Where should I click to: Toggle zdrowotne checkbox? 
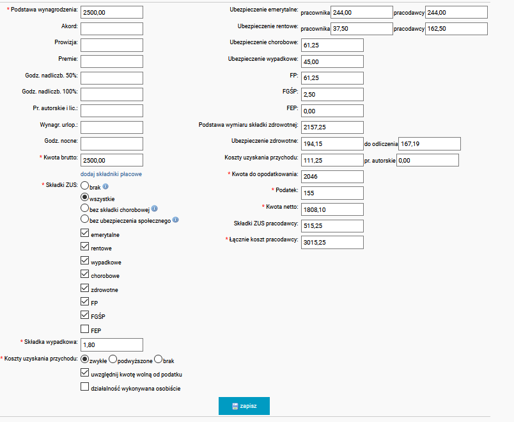tap(84, 288)
